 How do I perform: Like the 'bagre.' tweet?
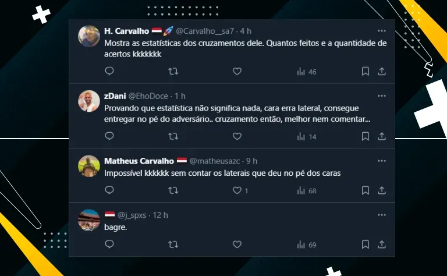pyautogui.click(x=237, y=245)
